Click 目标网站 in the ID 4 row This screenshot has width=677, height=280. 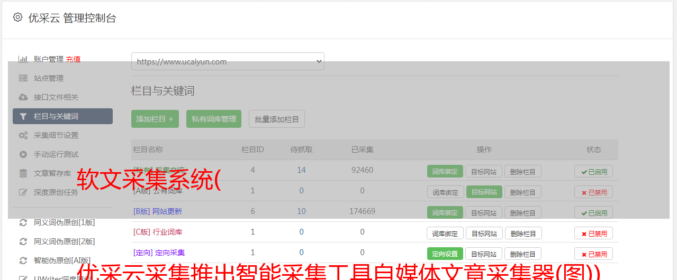coord(484,171)
